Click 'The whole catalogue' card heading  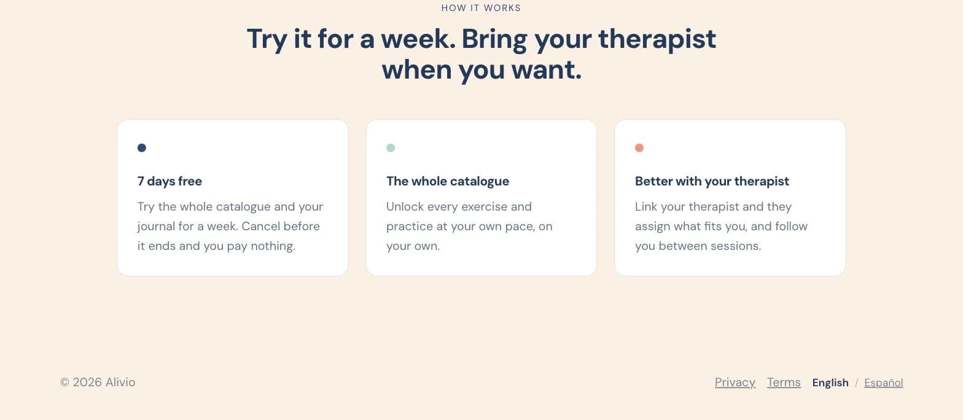448,181
